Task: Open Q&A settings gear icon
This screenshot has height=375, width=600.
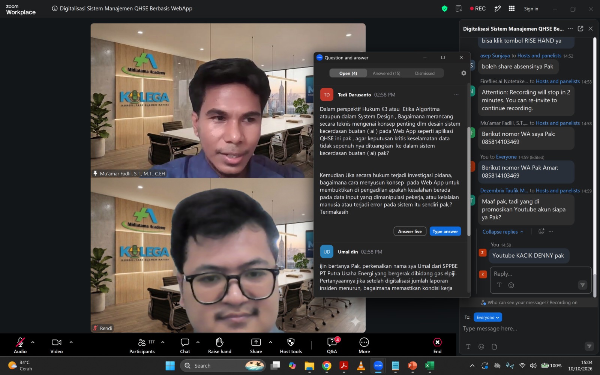Action: (463, 73)
